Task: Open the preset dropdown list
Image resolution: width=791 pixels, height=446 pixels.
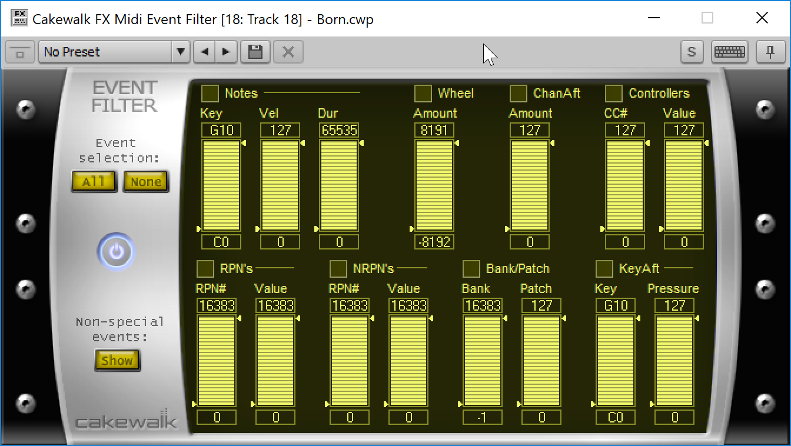Action: click(x=181, y=52)
